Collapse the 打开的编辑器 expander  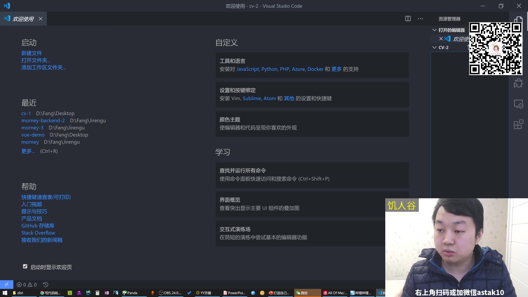pyautogui.click(x=435, y=30)
